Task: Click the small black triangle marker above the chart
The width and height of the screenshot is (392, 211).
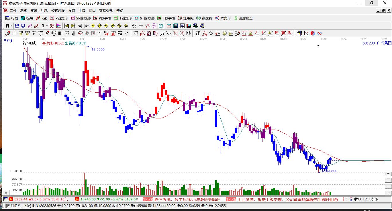Action: click(x=318, y=46)
